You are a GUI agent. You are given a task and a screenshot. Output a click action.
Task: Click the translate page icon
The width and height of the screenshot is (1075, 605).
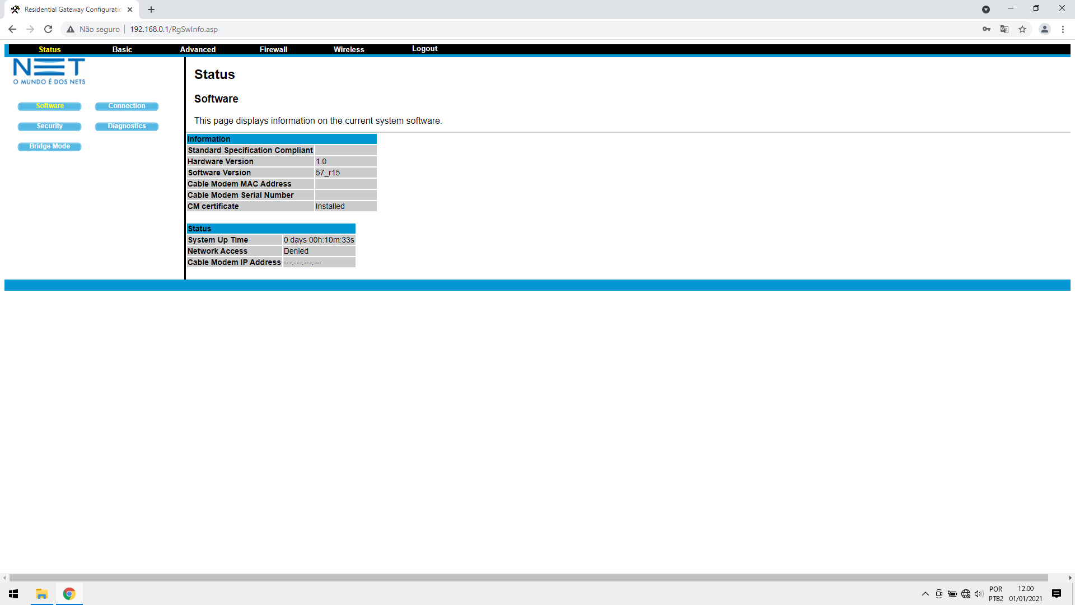point(1004,29)
